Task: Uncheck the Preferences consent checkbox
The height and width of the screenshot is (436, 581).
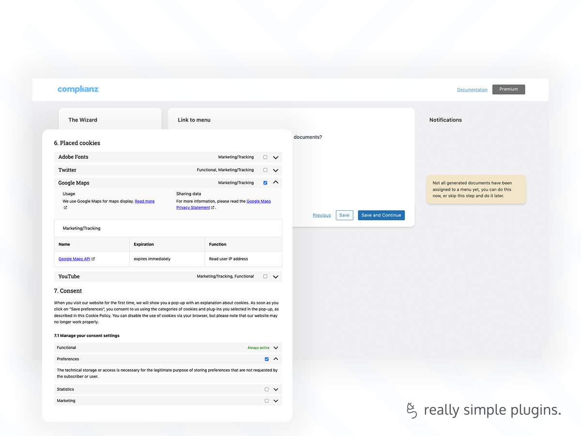Action: click(x=267, y=359)
